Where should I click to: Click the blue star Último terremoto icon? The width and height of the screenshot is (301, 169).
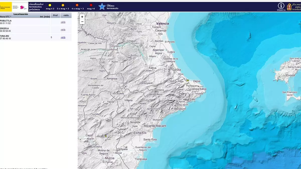[x=102, y=7]
